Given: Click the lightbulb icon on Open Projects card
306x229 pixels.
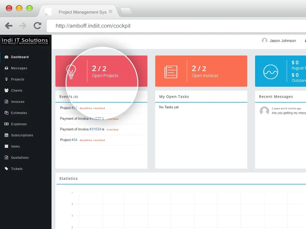Looking at the screenshot, I should coord(71,71).
